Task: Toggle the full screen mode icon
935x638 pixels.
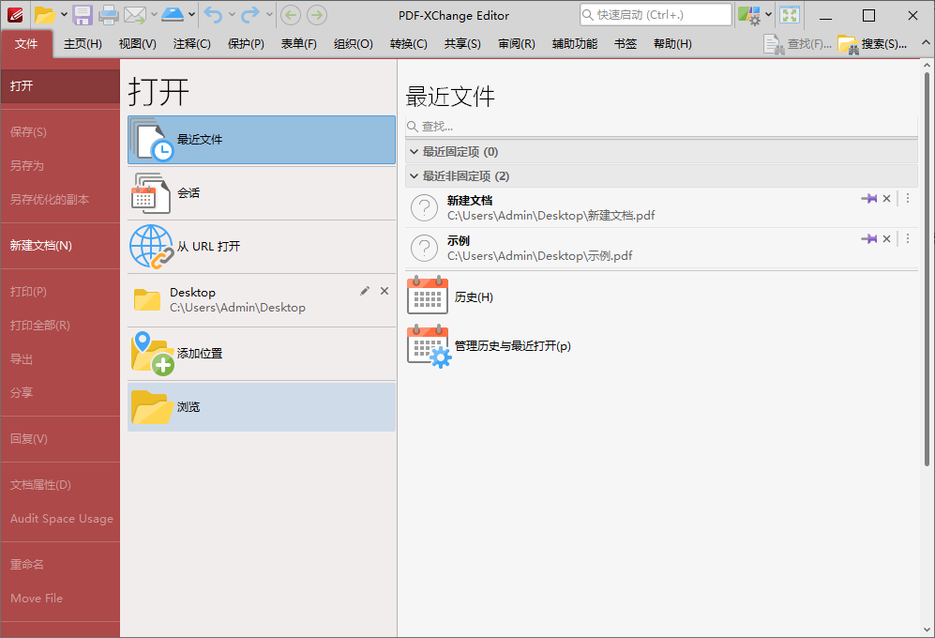Action: click(x=789, y=14)
